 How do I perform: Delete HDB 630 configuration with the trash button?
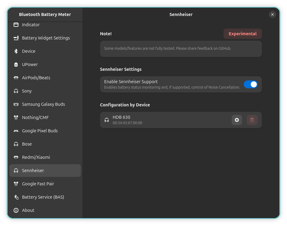[252, 120]
